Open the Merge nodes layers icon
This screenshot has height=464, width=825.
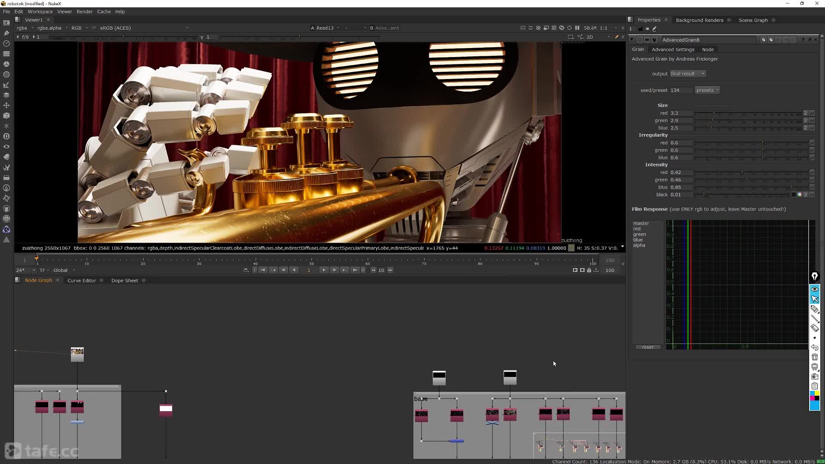pyautogui.click(x=6, y=95)
